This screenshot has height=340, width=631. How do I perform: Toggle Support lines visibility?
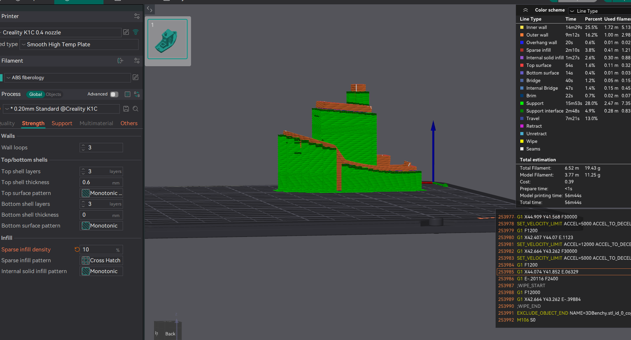pos(522,103)
